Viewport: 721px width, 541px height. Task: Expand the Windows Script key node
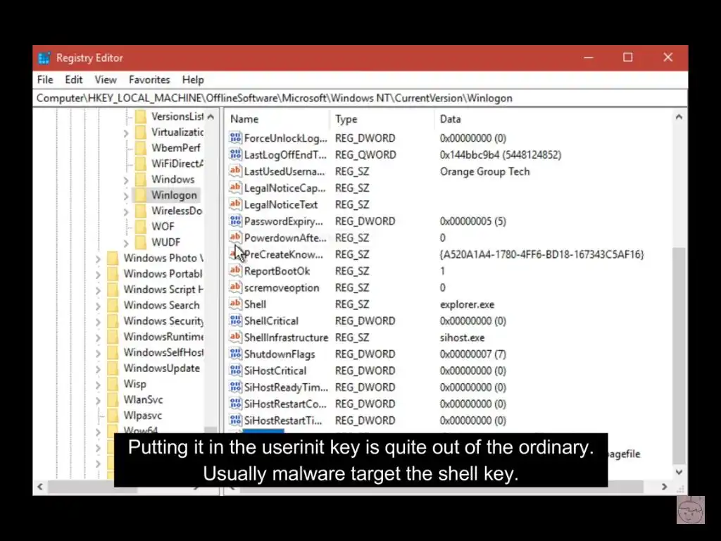point(98,290)
